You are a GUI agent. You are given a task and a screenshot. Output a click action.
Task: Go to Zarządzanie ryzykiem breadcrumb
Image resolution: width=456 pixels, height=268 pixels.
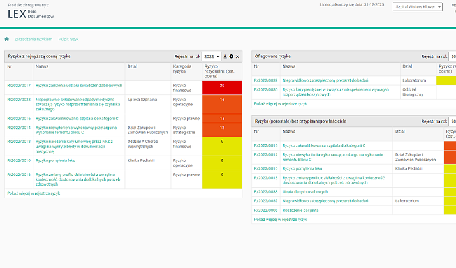coord(33,40)
